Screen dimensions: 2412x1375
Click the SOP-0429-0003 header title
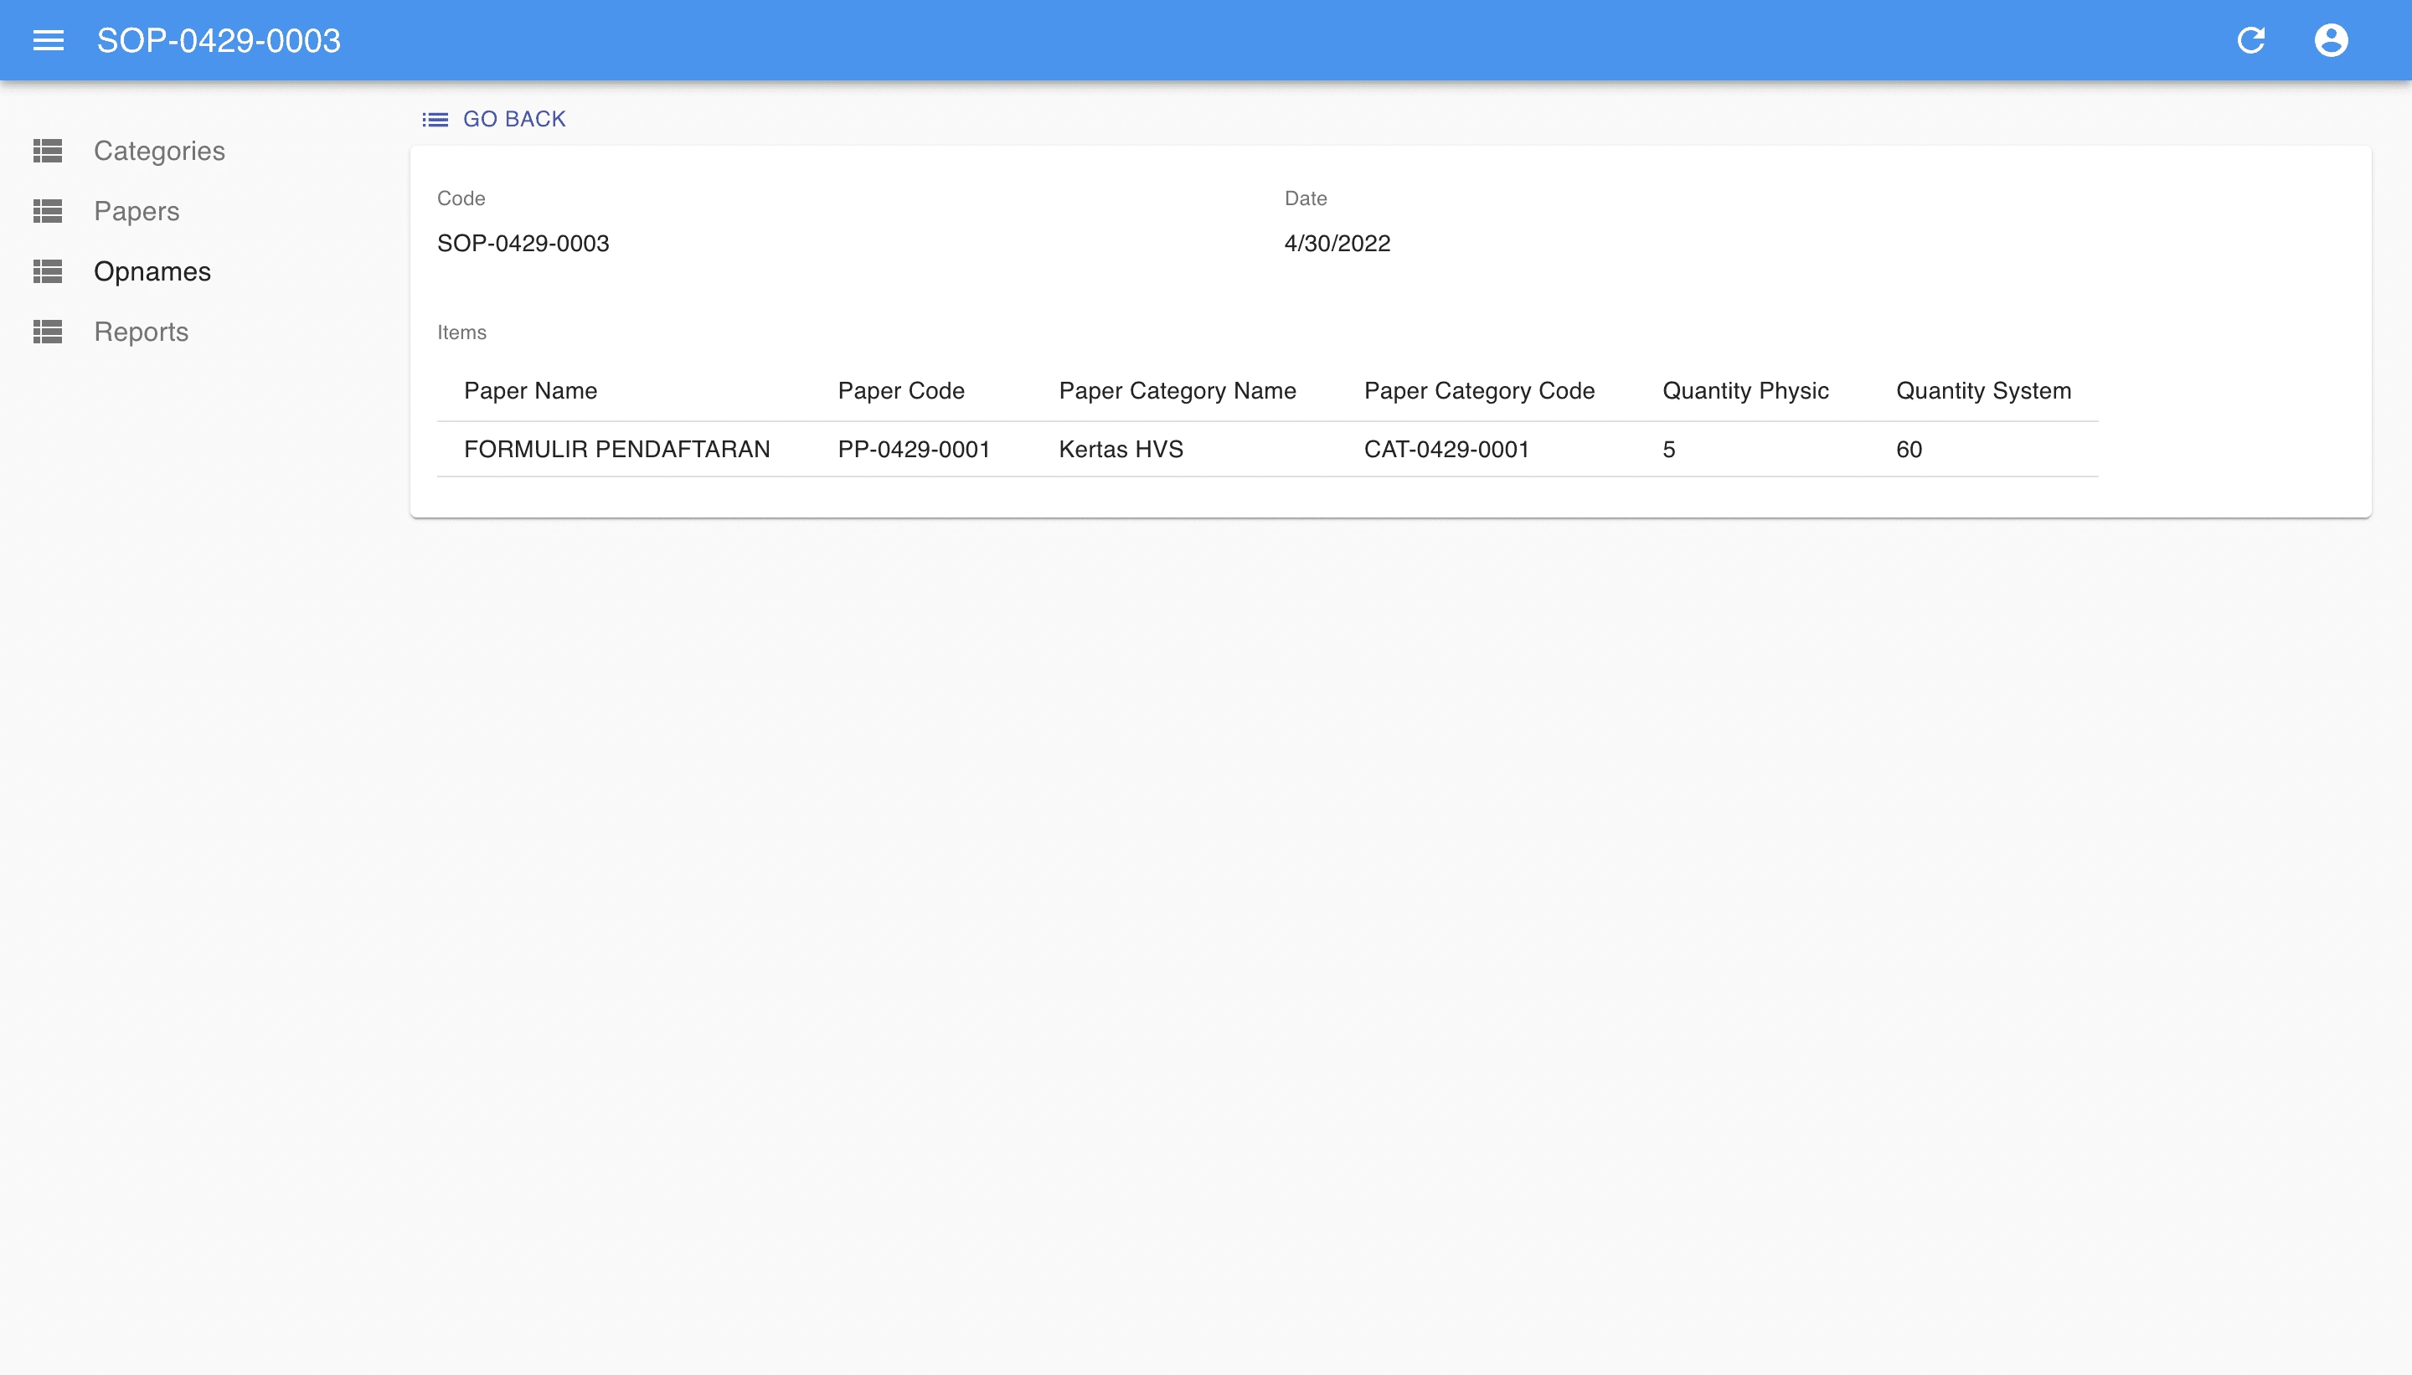pyautogui.click(x=218, y=40)
